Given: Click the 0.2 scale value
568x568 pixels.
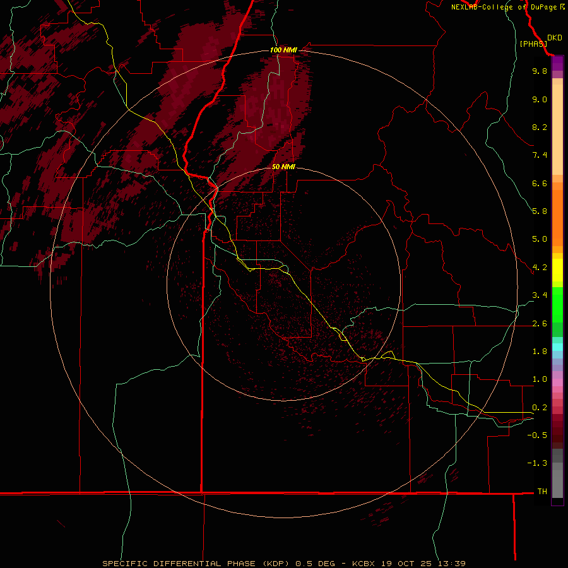Looking at the screenshot, I should pos(540,408).
